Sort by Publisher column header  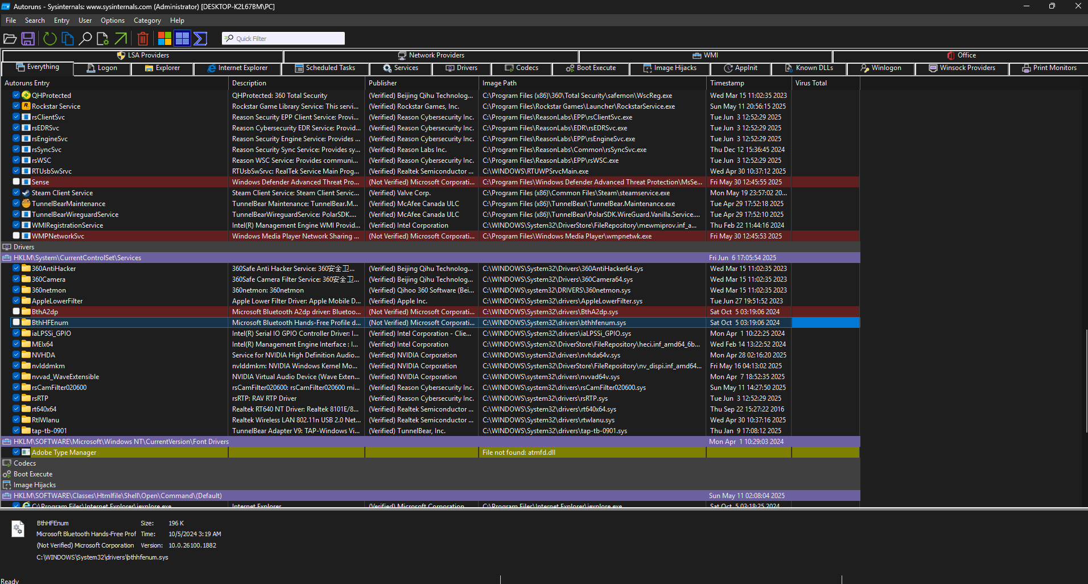(x=421, y=83)
